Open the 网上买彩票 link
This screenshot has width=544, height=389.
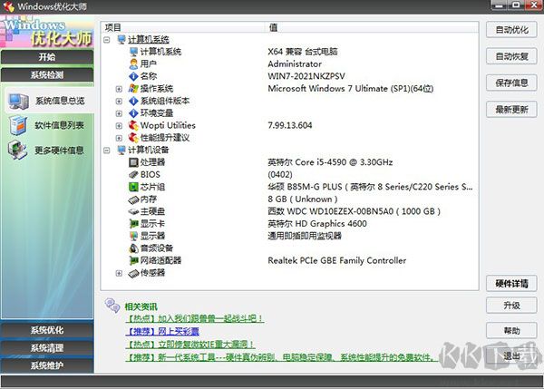pyautogui.click(x=162, y=331)
